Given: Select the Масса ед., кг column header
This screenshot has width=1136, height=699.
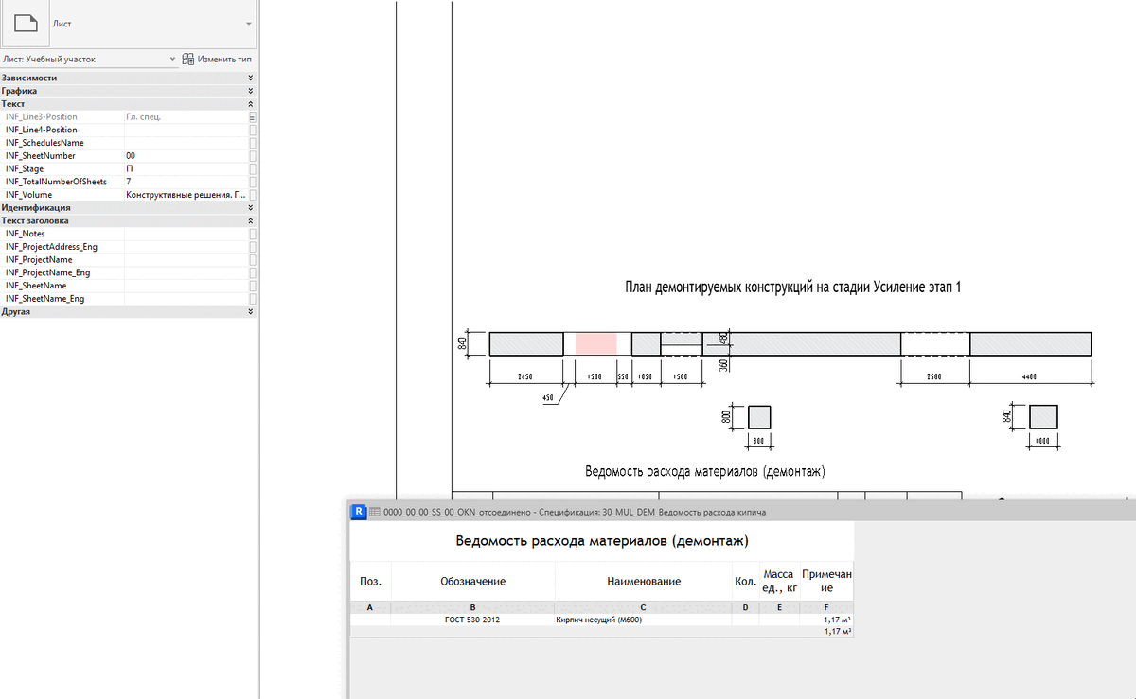Looking at the screenshot, I should point(778,582).
